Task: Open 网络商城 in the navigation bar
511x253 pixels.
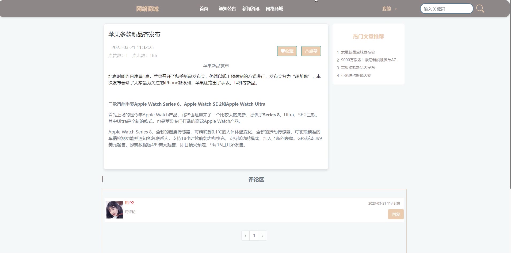Action: click(274, 9)
